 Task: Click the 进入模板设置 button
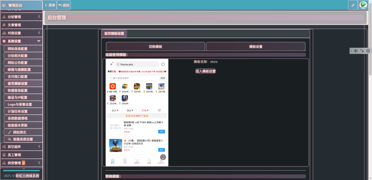tap(206, 71)
